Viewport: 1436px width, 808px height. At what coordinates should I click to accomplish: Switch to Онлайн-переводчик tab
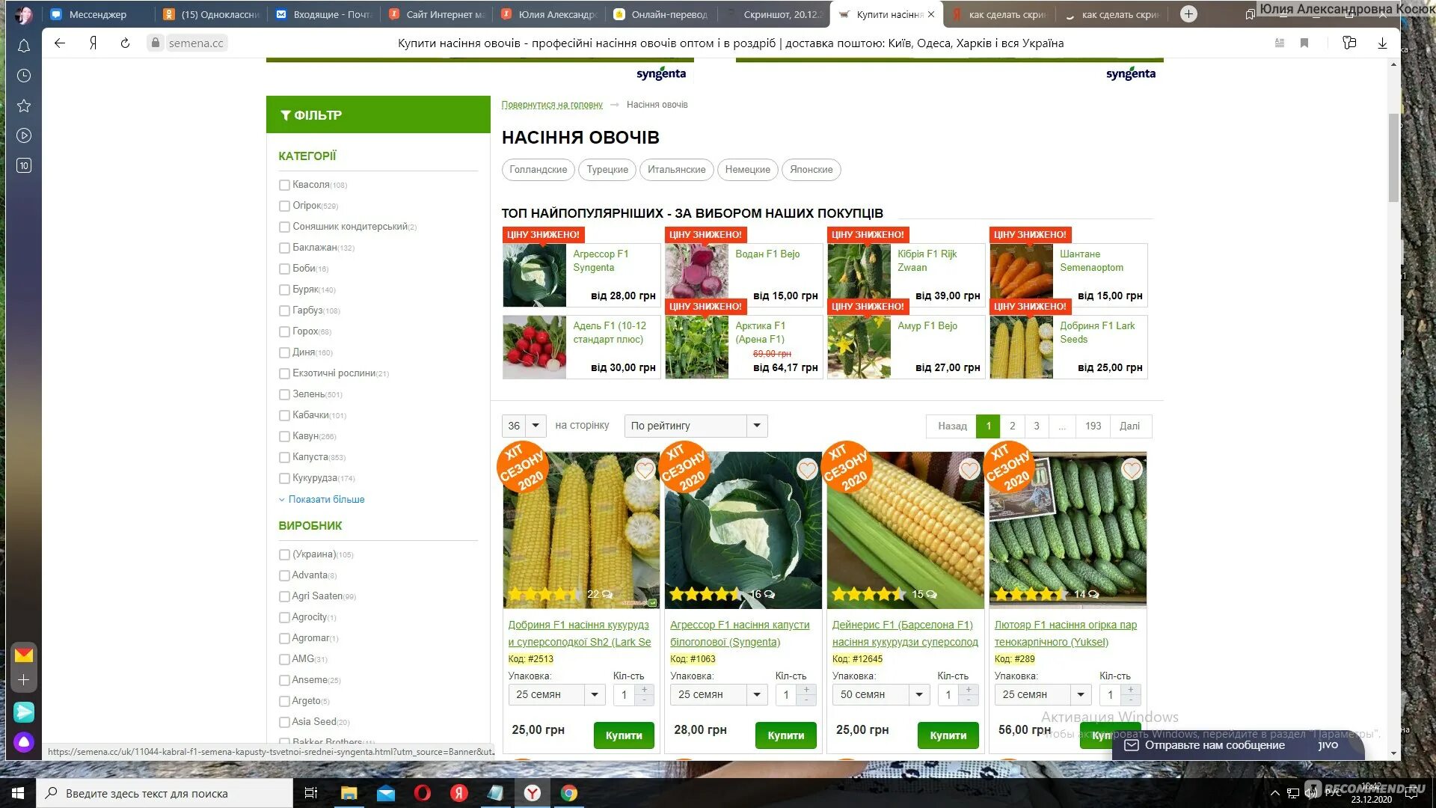tap(662, 14)
